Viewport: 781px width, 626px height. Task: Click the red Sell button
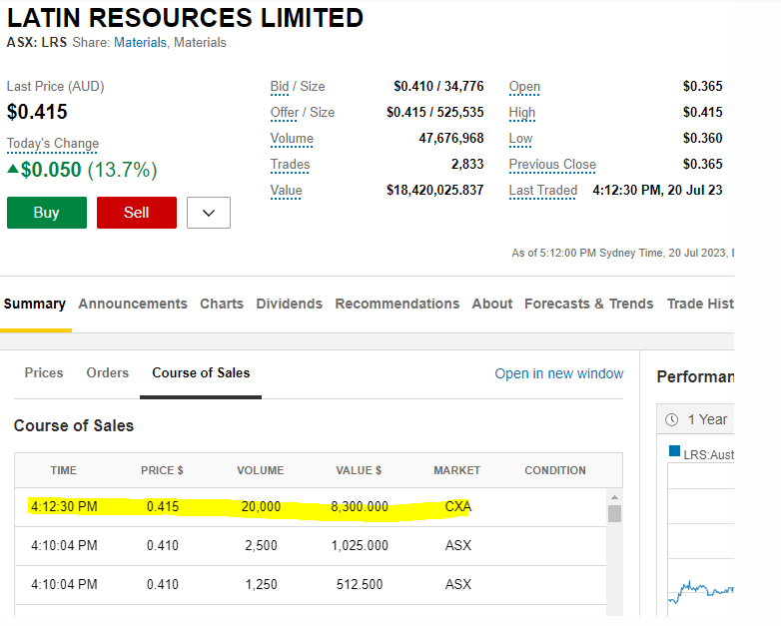(x=137, y=213)
